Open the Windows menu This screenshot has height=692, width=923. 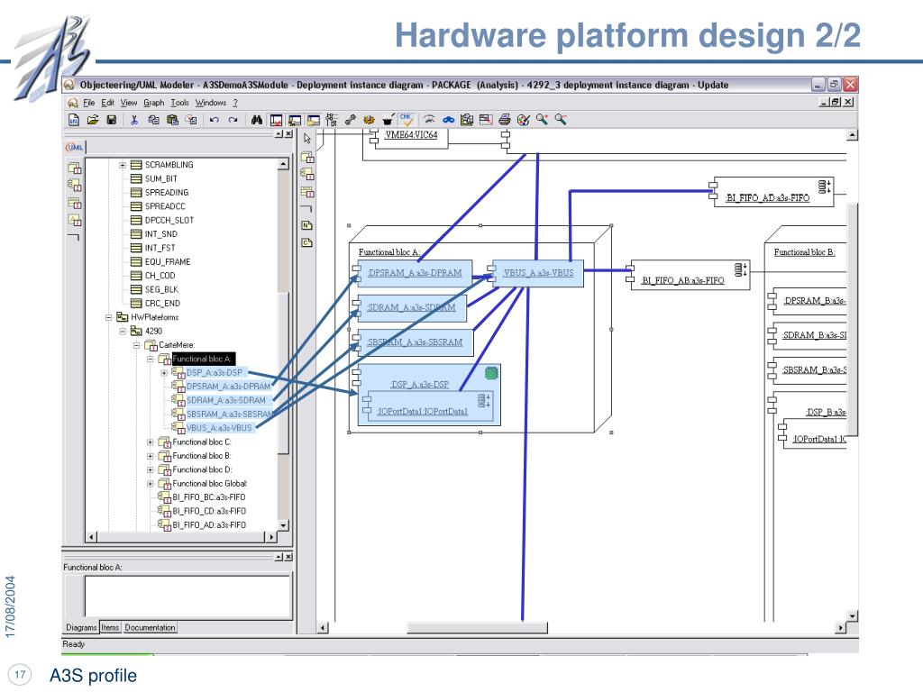(211, 103)
